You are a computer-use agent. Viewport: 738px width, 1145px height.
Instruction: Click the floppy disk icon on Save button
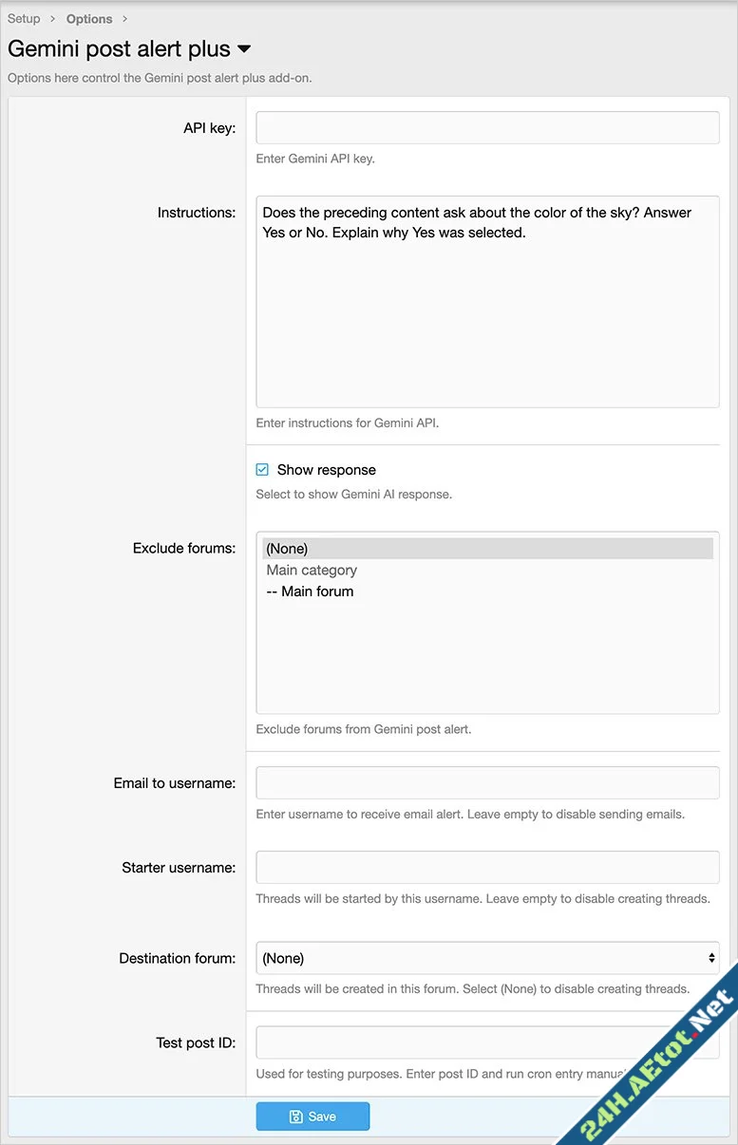pos(298,1116)
